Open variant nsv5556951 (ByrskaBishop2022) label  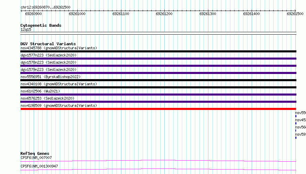pos(51,77)
